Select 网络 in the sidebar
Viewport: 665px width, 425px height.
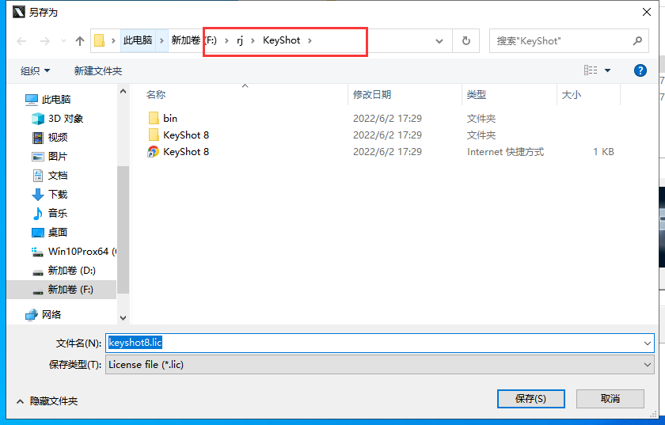click(44, 315)
